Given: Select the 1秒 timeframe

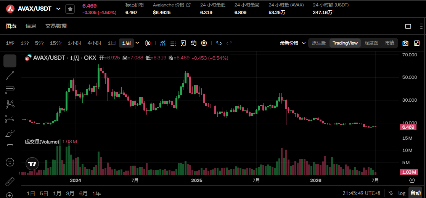Looking at the screenshot, I should pos(10,43).
